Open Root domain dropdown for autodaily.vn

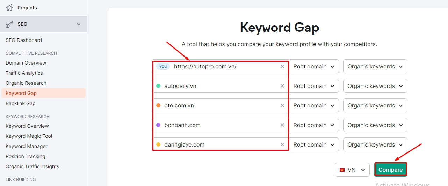click(x=314, y=86)
